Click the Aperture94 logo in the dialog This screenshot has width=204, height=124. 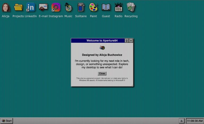pos(102,48)
